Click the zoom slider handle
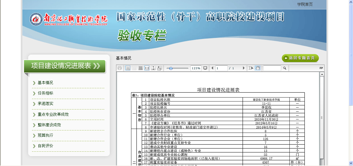Image resolution: width=353 pixels, height=166 pixels. [x=171, y=68]
